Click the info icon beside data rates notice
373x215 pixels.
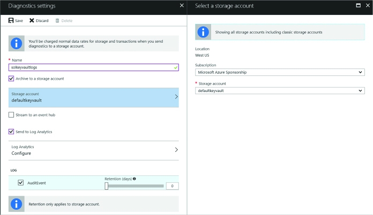[17, 43]
